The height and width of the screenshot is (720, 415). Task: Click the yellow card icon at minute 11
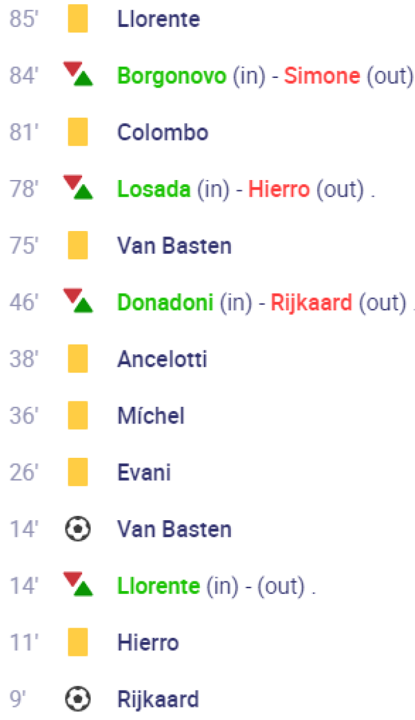click(78, 642)
